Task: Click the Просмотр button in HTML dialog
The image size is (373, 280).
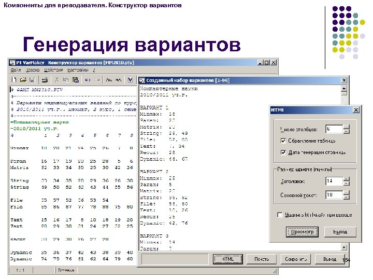Action: pos(302,232)
